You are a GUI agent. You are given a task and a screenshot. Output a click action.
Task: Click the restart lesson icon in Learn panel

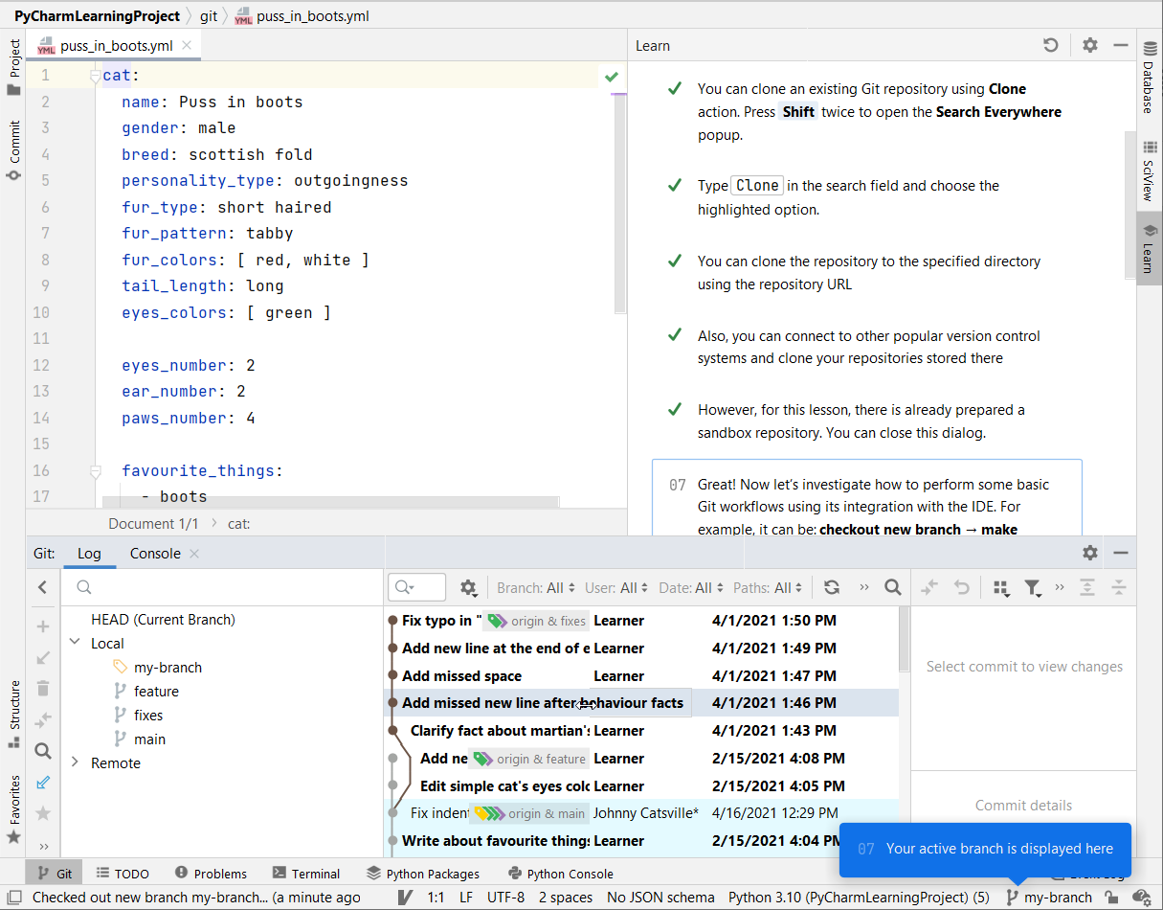pyautogui.click(x=1050, y=45)
